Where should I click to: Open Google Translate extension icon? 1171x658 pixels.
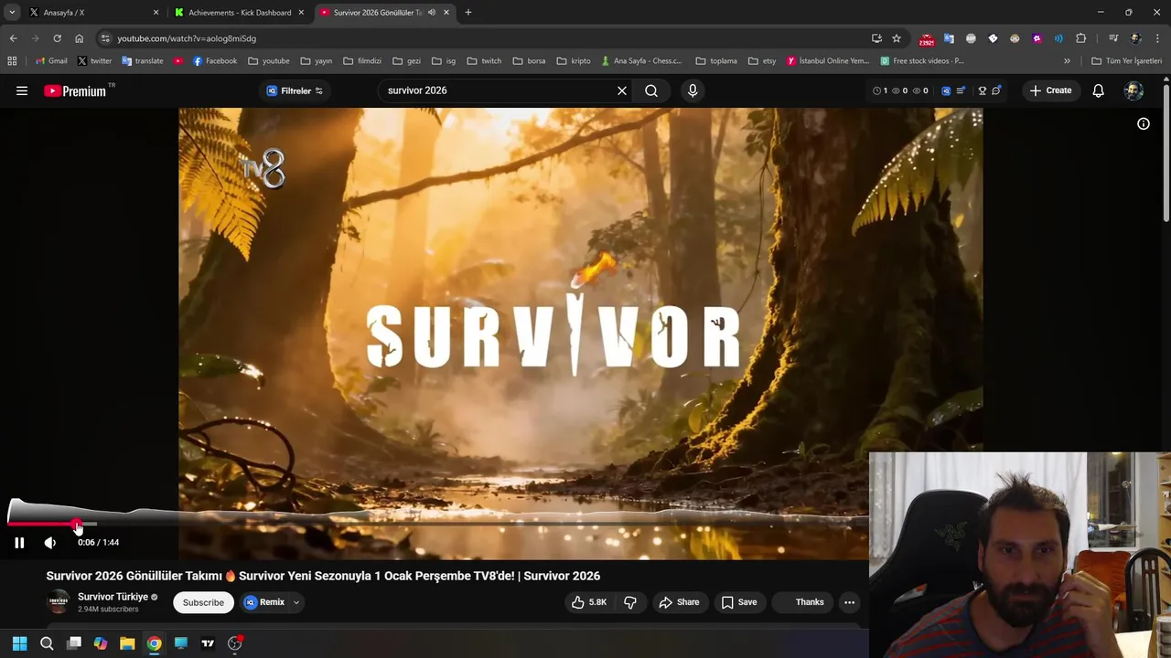[949, 38]
